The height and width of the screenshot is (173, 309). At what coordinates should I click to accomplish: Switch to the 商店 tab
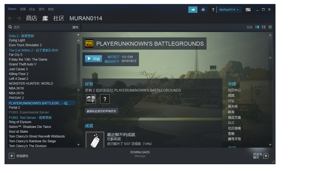[32, 18]
